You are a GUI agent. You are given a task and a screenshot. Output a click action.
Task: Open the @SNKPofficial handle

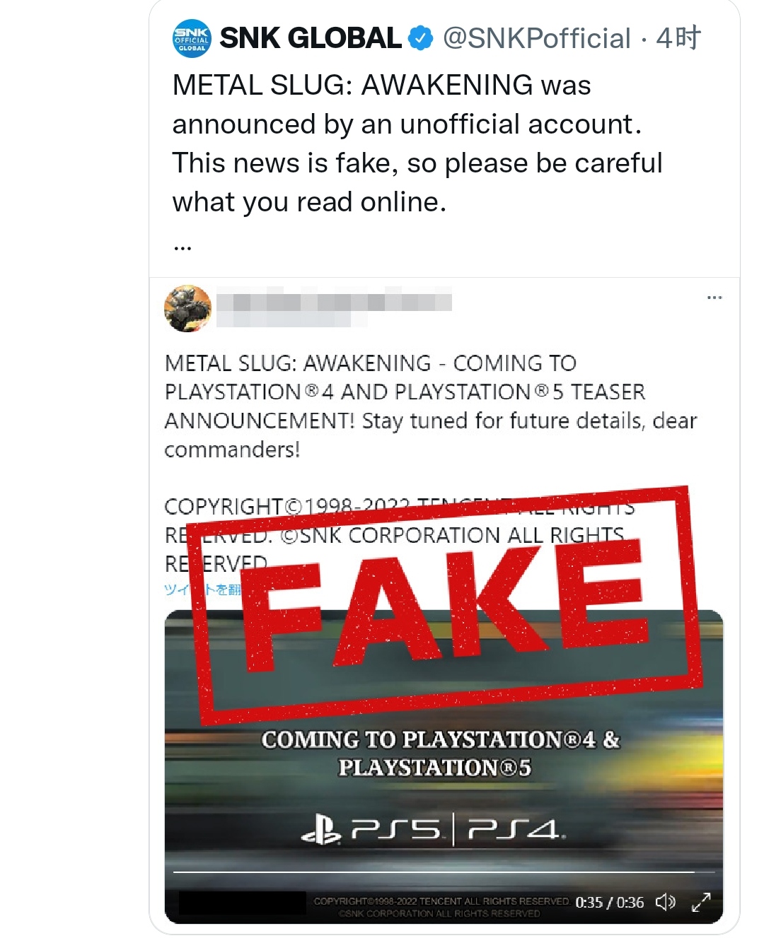point(536,38)
